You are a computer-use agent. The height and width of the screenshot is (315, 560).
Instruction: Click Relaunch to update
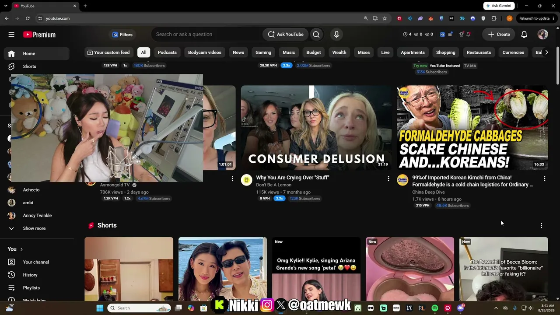pos(534,18)
